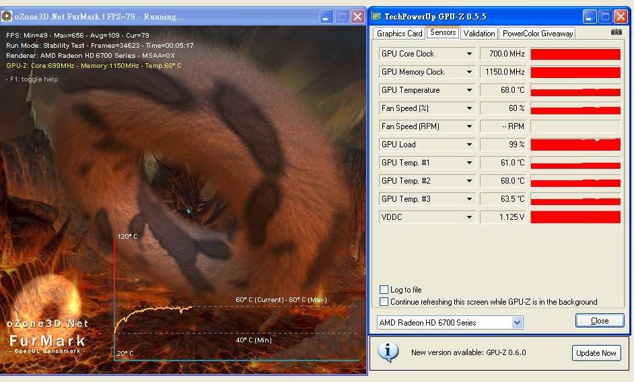Click the New version available GPU-Z 0.6.0 text
634x382 pixels.
point(468,352)
